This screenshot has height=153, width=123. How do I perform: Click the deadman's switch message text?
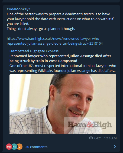[60, 19]
